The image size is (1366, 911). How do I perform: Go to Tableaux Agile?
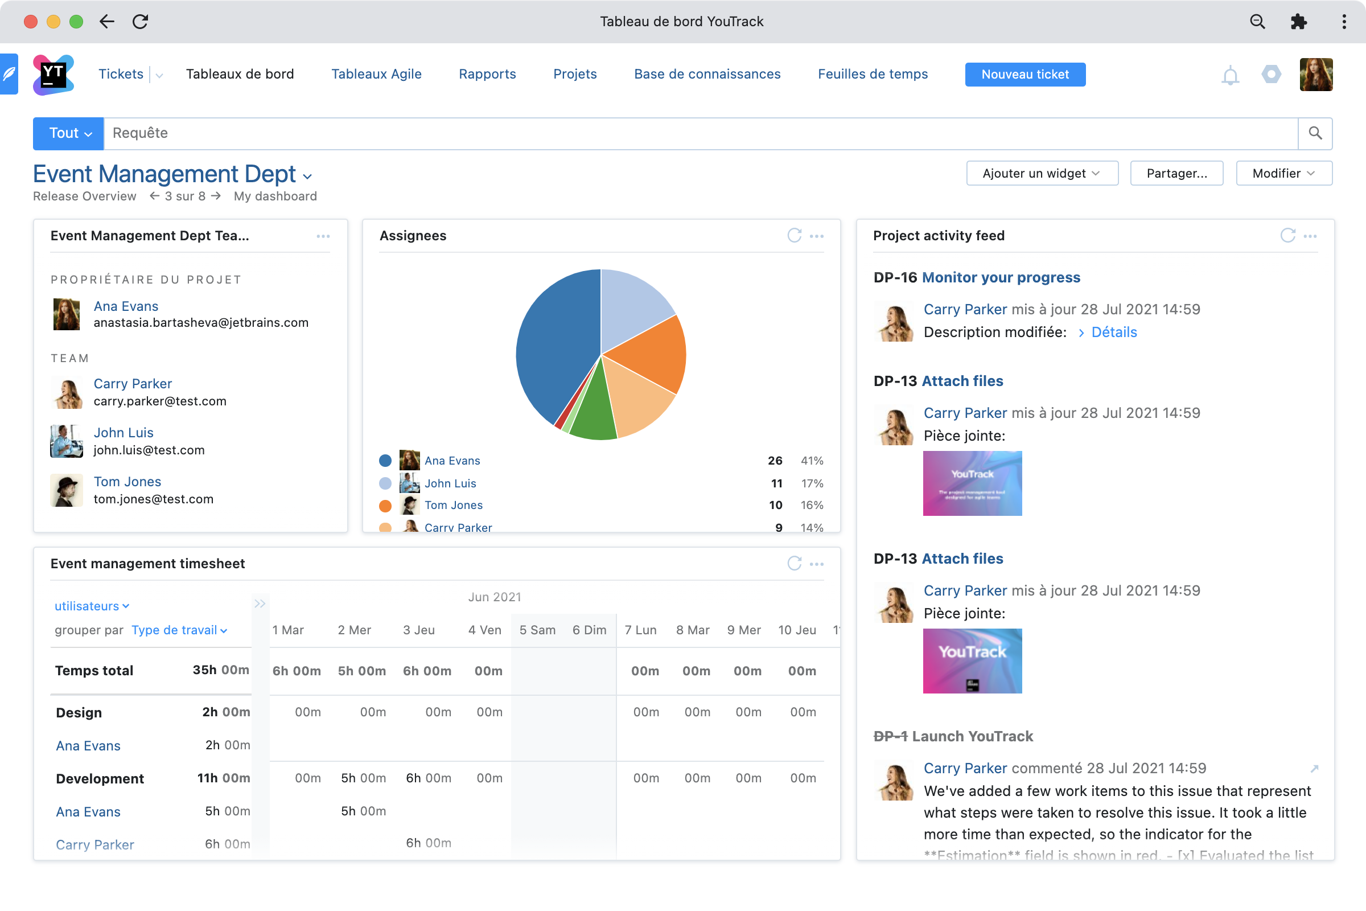[376, 74]
